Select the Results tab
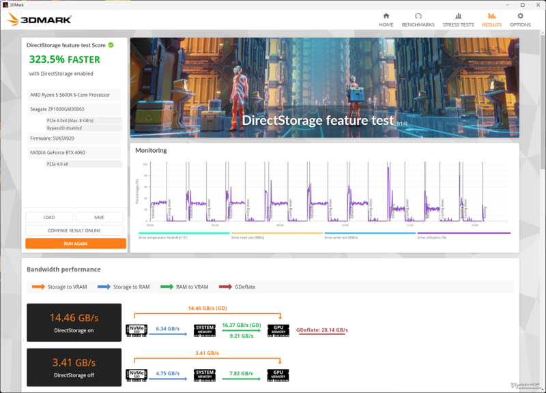This screenshot has height=393, width=546. coord(491,20)
